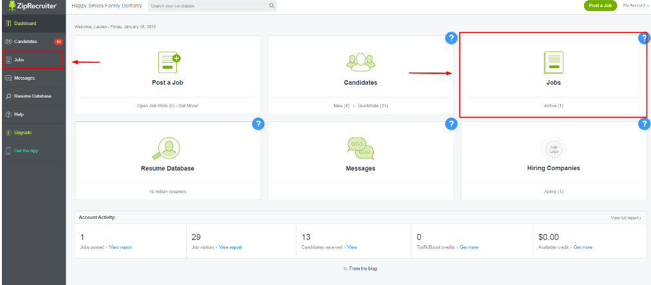This screenshot has width=651, height=285.
Task: Click the ZipRecruiter logo
Action: pos(32,6)
